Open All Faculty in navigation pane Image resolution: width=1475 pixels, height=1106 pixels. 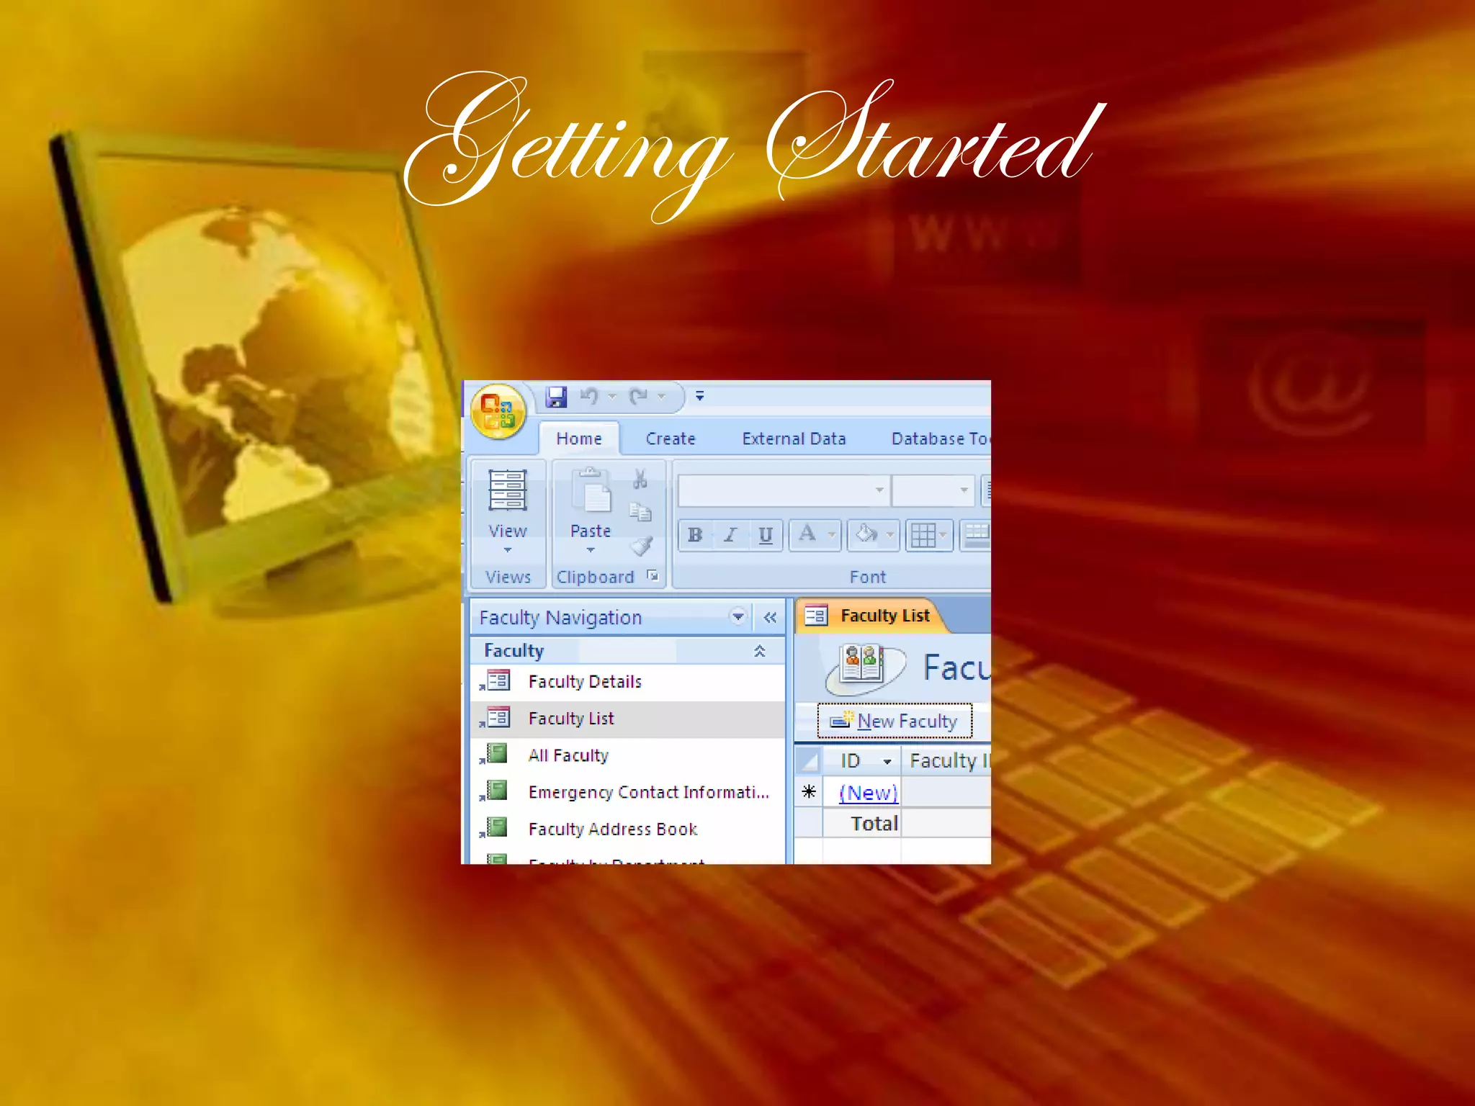[x=568, y=755]
